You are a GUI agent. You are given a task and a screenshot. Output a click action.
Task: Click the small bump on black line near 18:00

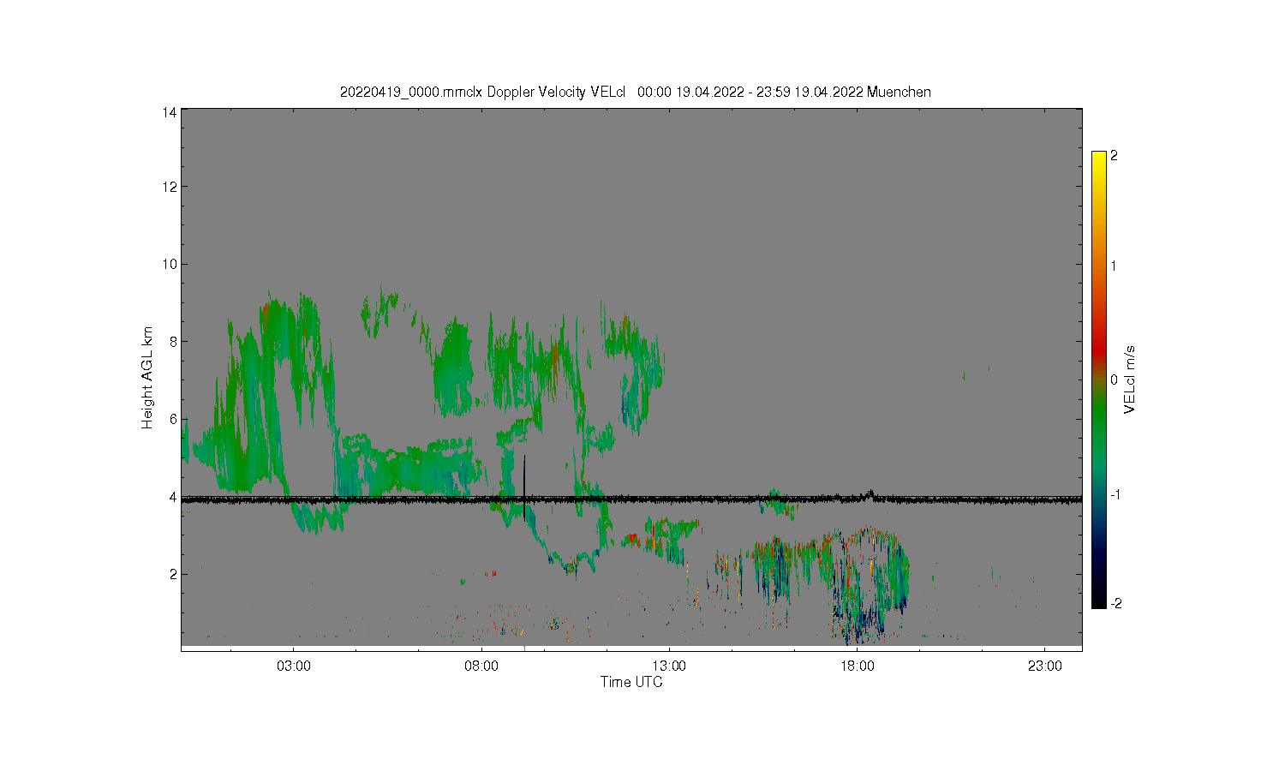click(870, 493)
